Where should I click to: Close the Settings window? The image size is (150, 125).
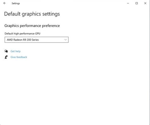click(x=145, y=3)
